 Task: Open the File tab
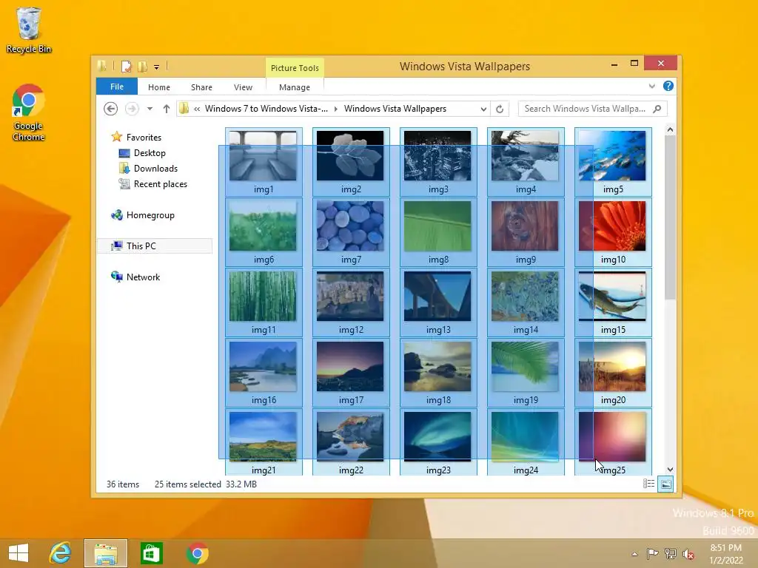point(117,87)
